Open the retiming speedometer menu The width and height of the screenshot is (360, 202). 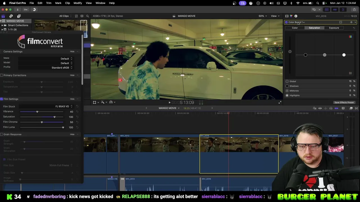pos(112,102)
